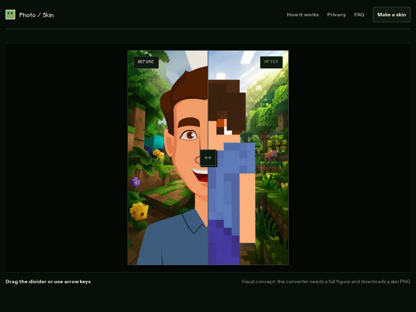The image size is (416, 312).
Task: Go to the Privacy page
Action: click(x=337, y=15)
